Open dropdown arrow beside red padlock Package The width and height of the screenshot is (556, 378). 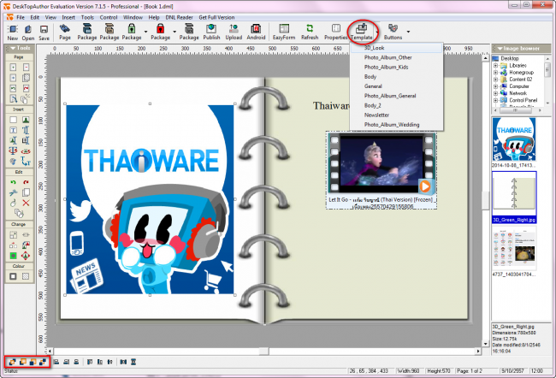pyautogui.click(x=174, y=32)
